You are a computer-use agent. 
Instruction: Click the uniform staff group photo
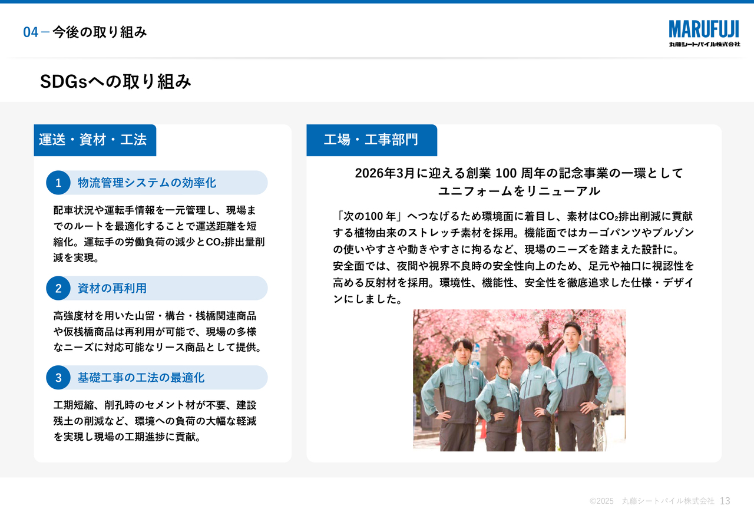[x=519, y=380]
